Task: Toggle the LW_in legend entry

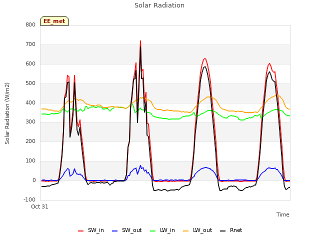Action: pyautogui.click(x=162, y=230)
